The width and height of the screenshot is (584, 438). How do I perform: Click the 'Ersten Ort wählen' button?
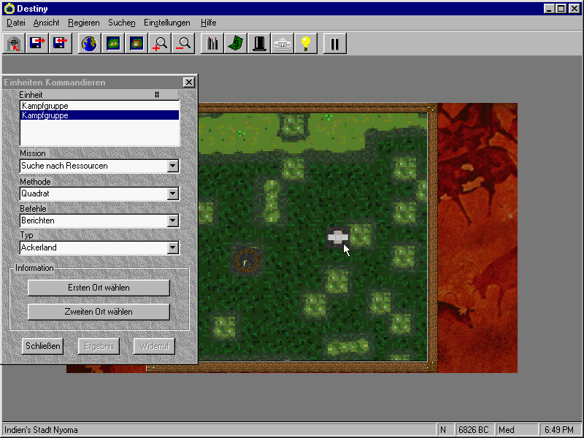(99, 288)
